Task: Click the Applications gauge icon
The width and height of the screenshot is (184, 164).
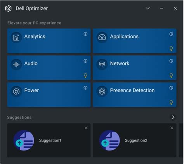Action: pyautogui.click(x=102, y=38)
